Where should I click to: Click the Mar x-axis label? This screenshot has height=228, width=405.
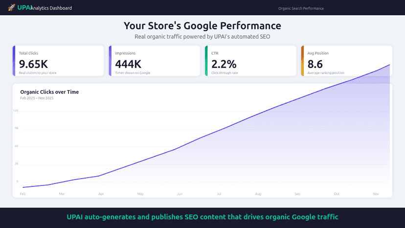coord(62,194)
